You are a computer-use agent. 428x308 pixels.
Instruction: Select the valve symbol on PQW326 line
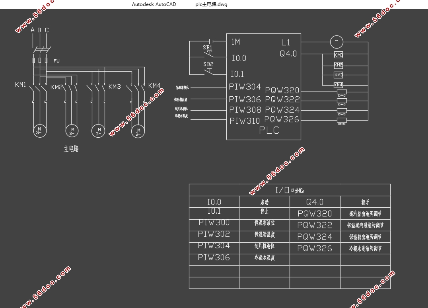(x=342, y=121)
